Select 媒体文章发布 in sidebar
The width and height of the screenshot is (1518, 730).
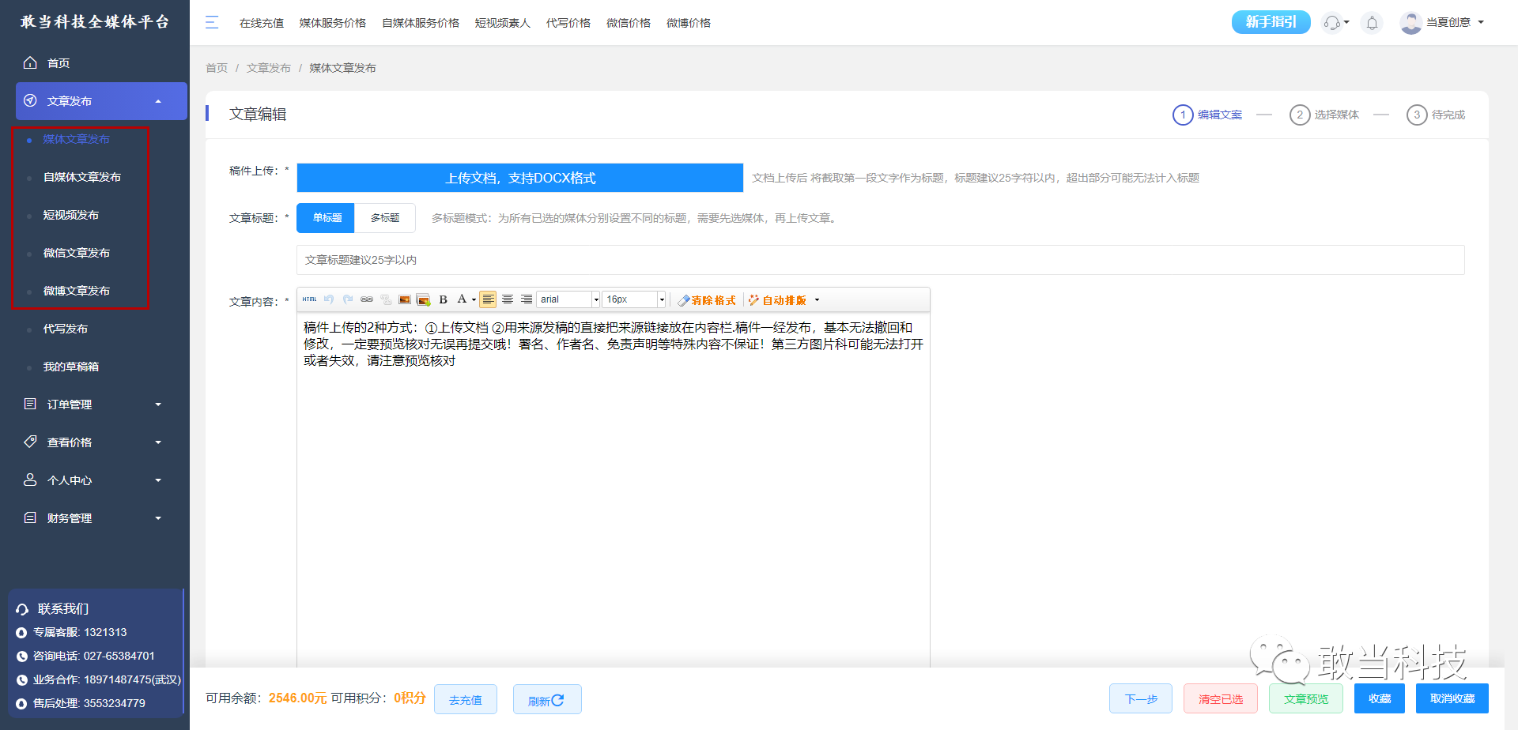(77, 139)
